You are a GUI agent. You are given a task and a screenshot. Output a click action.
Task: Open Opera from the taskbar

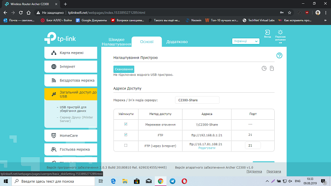click(x=184, y=181)
